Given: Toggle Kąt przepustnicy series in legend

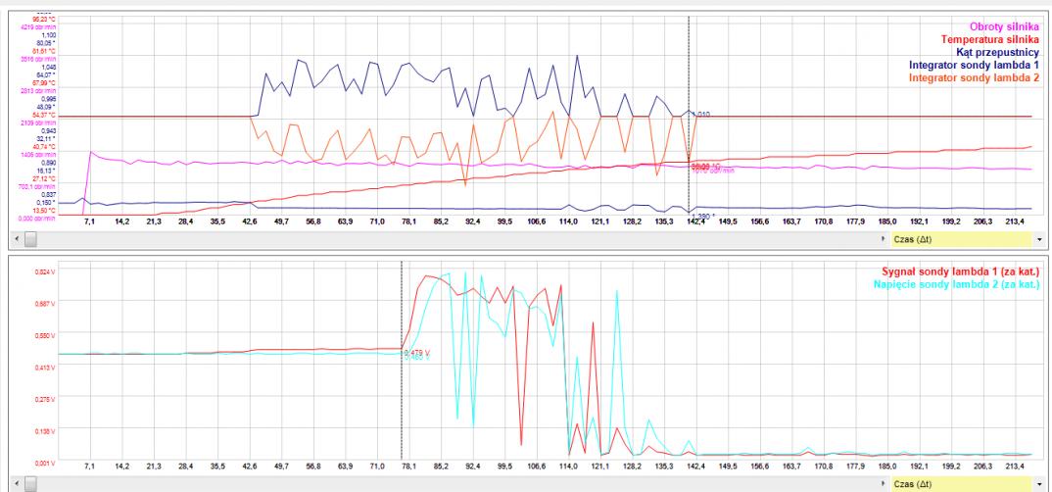Looking at the screenshot, I should 997,51.
